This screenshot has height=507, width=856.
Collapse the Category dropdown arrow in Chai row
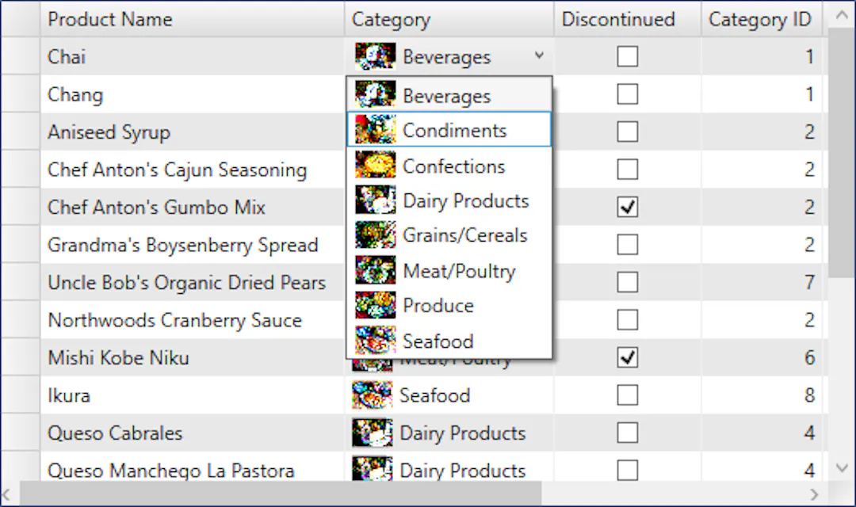pyautogui.click(x=539, y=56)
